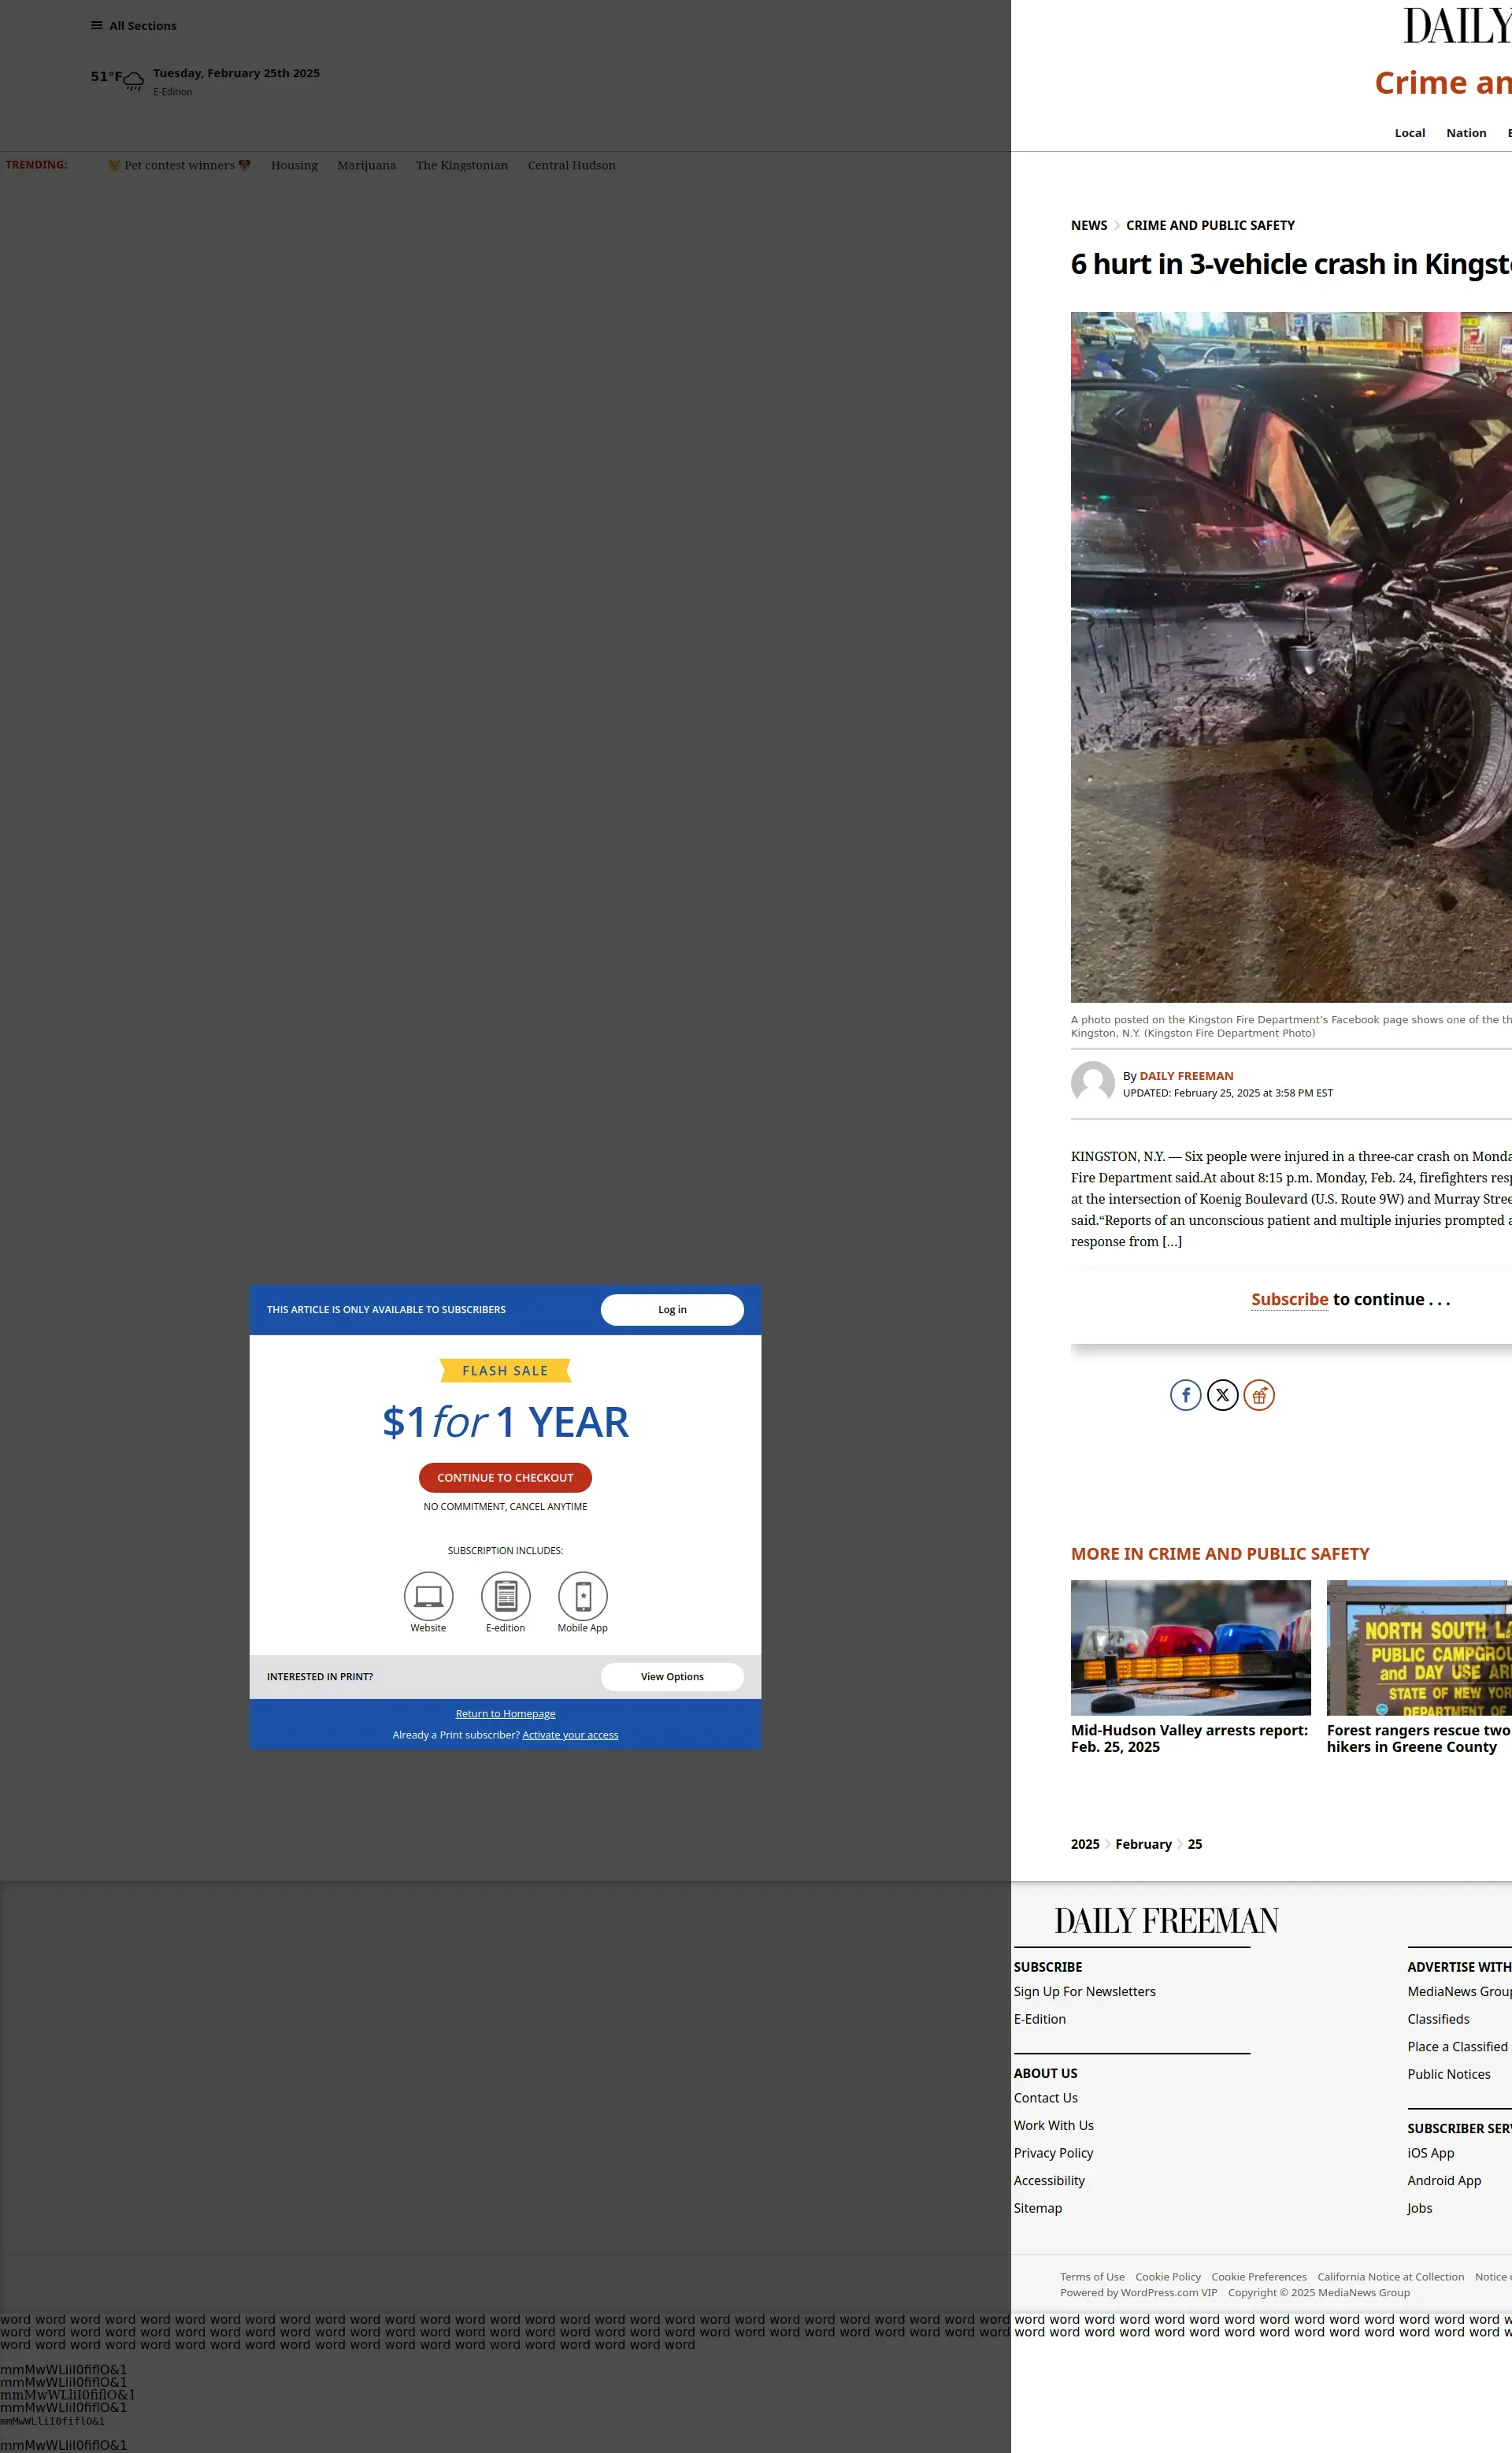This screenshot has width=1512, height=2453.
Task: Share the article on Facebook
Action: click(1185, 1395)
